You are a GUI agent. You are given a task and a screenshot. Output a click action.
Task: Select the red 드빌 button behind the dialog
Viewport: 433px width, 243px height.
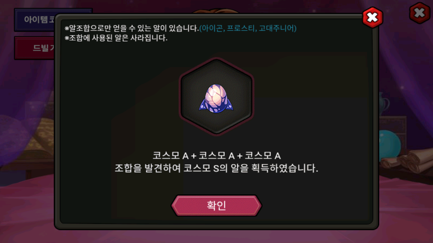click(35, 48)
